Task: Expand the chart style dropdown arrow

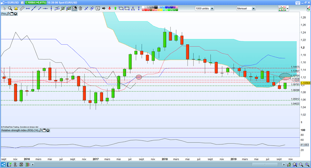Action: [287, 9]
